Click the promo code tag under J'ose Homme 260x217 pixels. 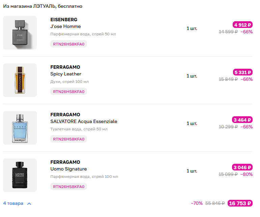68,44
